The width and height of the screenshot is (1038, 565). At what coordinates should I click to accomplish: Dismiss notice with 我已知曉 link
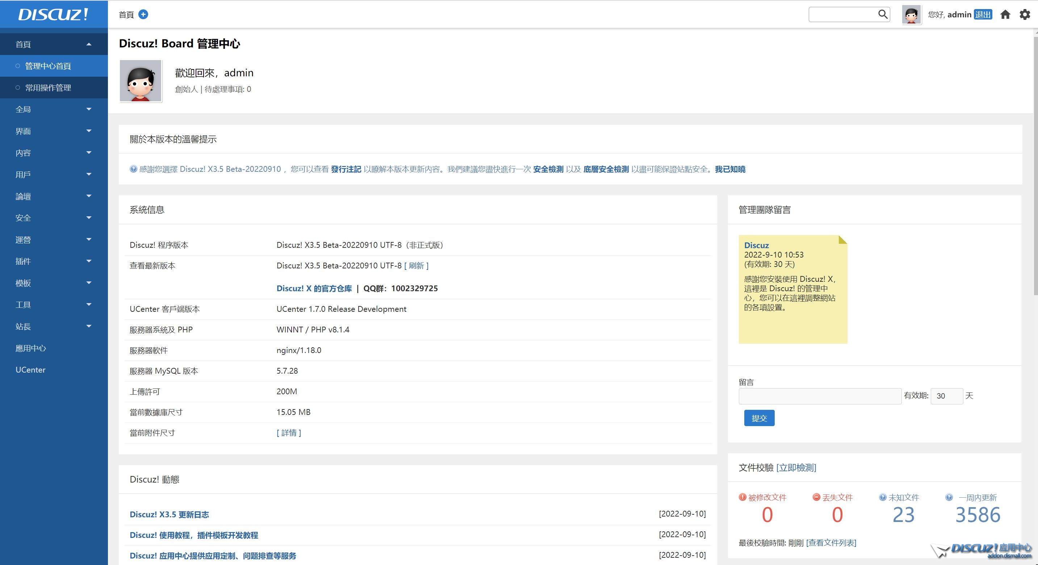(730, 169)
